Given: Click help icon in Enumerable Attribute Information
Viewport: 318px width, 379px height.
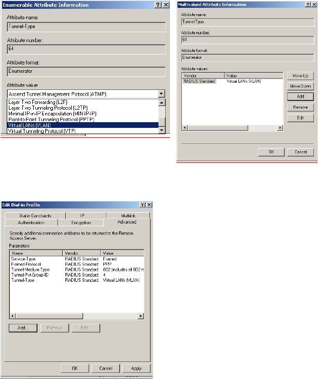Looking at the screenshot, I should 158,5.
